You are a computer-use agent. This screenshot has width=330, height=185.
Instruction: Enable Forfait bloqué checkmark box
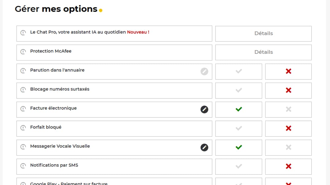point(239,128)
